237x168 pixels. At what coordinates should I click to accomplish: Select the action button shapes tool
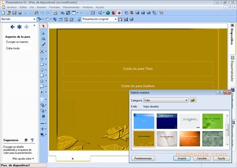42,92
